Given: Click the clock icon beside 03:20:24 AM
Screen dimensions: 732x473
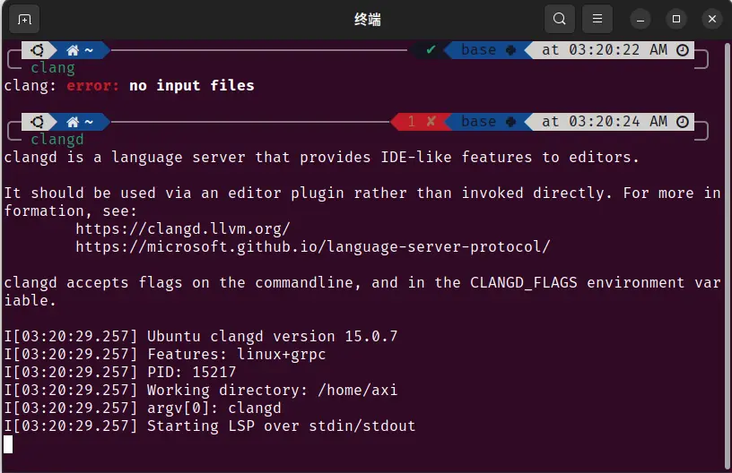Looking at the screenshot, I should pos(683,122).
